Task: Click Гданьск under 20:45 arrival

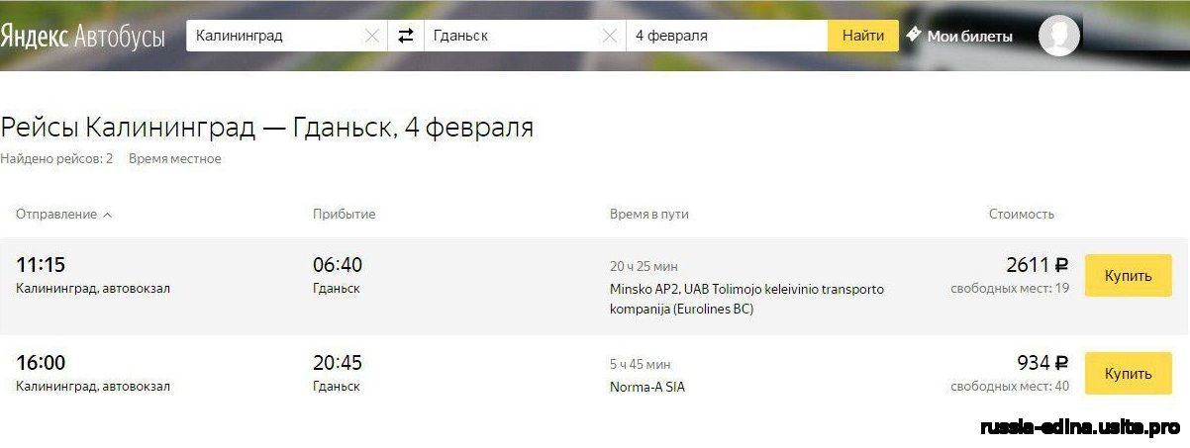Action: (337, 387)
